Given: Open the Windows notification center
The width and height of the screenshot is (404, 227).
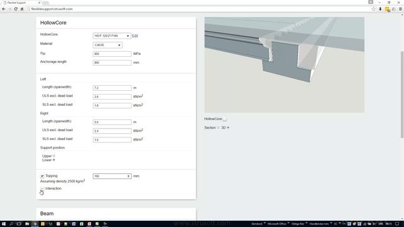Looking at the screenshot, I should 397,224.
